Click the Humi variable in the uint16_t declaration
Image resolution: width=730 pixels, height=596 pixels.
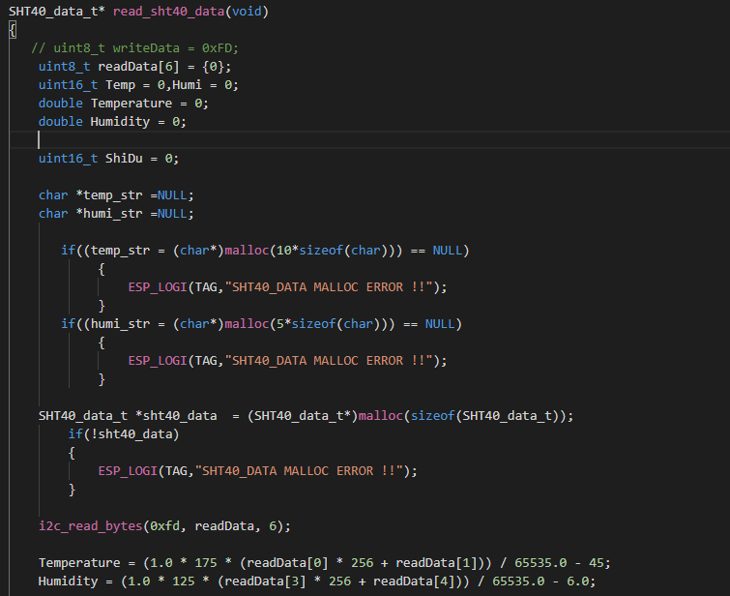pos(188,85)
